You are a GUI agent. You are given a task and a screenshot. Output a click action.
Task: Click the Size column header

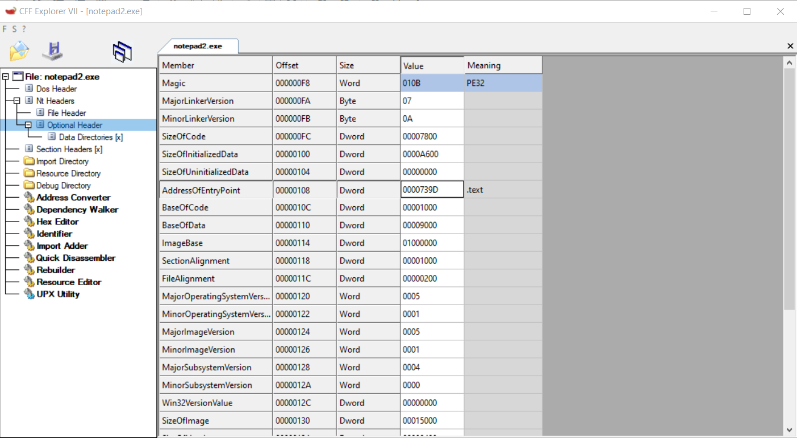pyautogui.click(x=368, y=65)
